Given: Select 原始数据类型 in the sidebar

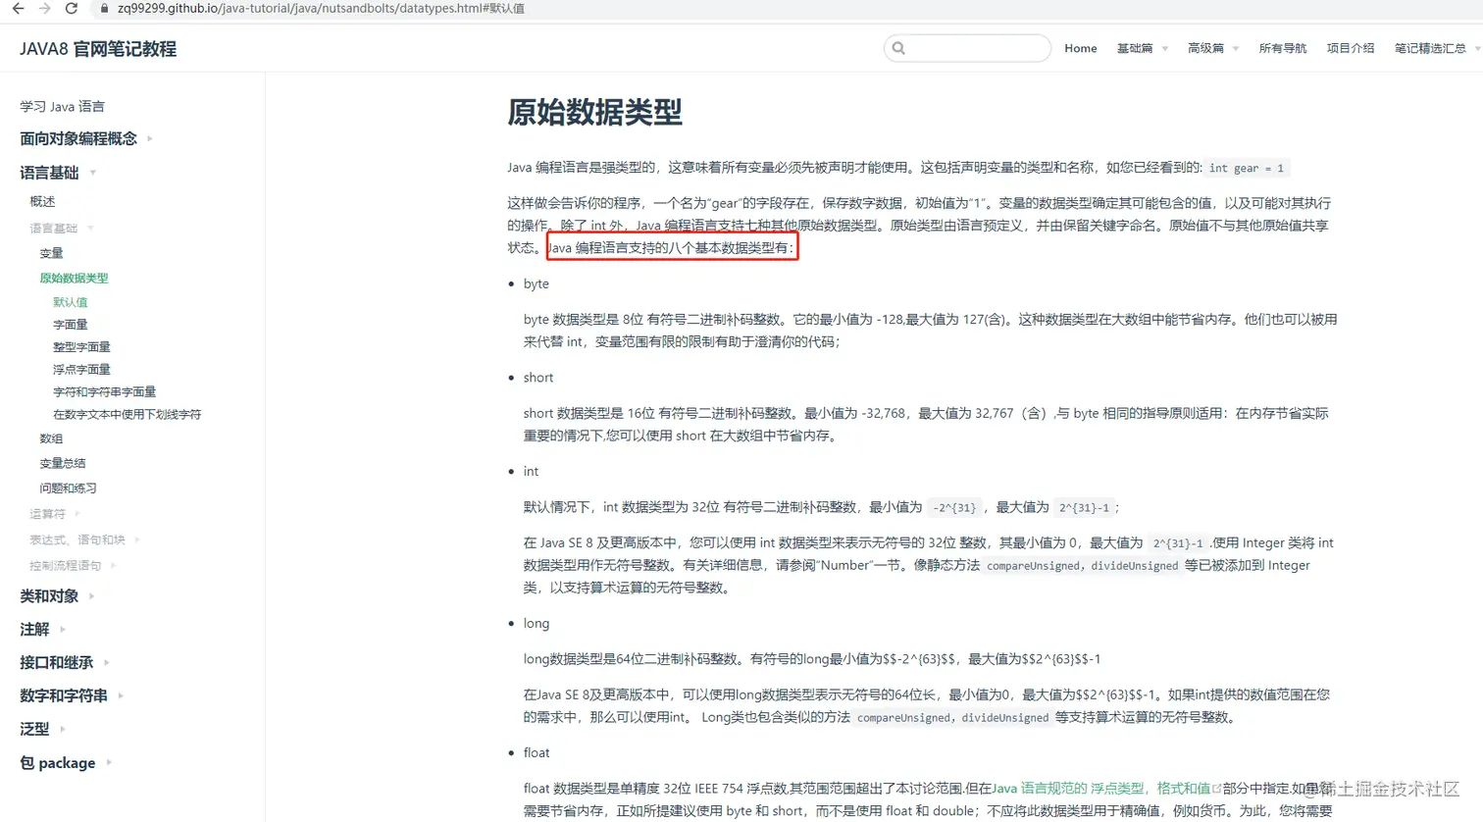Looking at the screenshot, I should tap(74, 279).
